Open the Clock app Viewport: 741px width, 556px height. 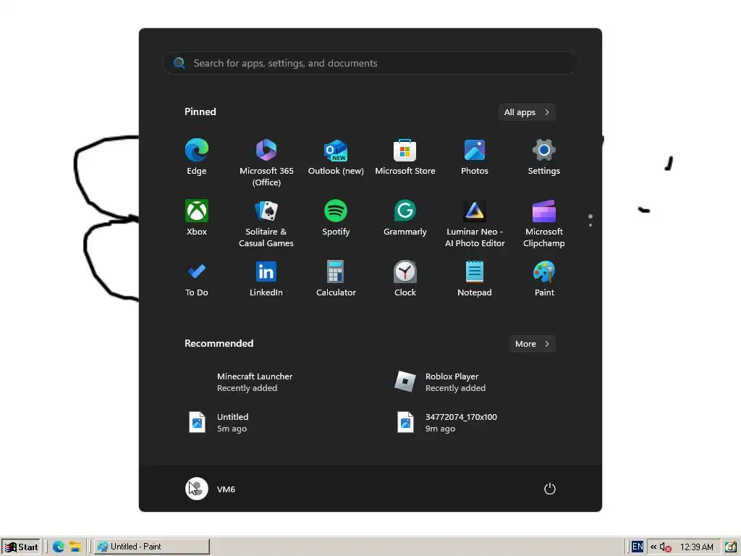(x=405, y=279)
